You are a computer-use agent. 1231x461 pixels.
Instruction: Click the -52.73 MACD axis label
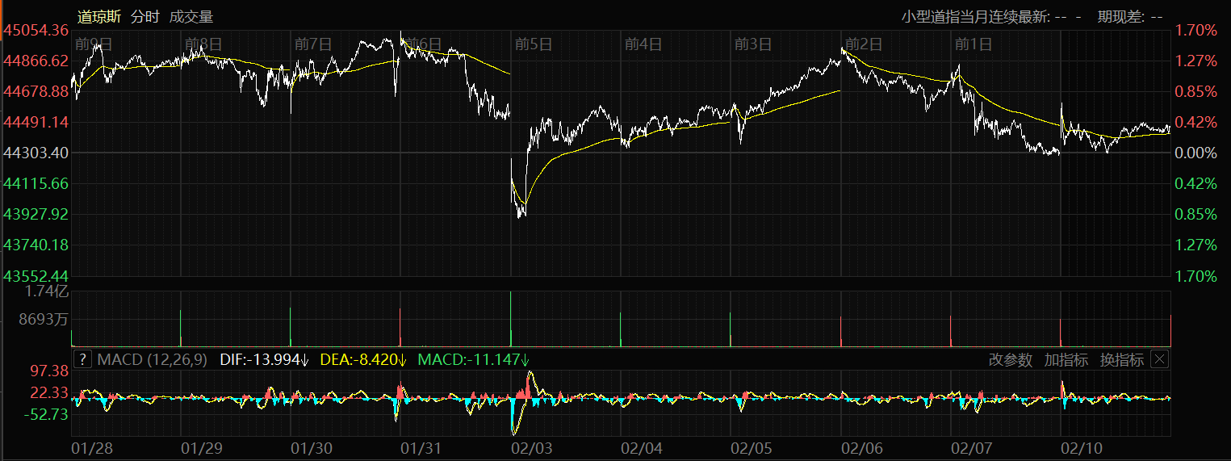pos(47,414)
